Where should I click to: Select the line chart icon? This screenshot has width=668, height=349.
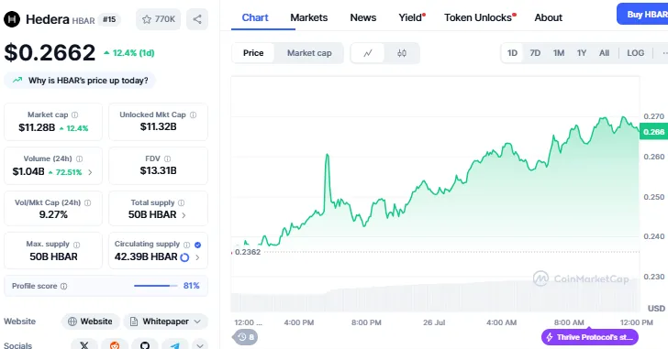(368, 53)
